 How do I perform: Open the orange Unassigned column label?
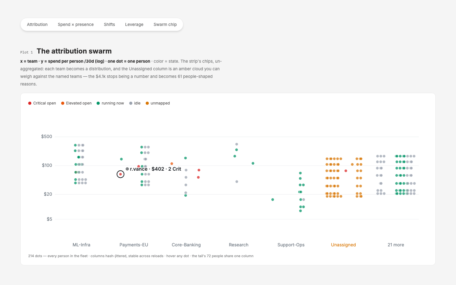(343, 245)
